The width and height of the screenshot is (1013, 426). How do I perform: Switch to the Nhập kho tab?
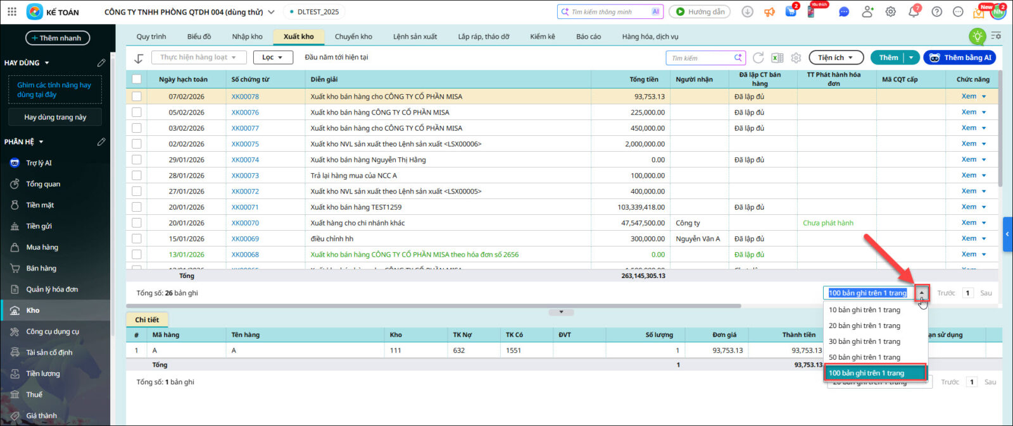pyautogui.click(x=247, y=37)
